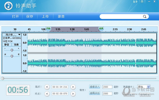159x100 pixels.
Task: Toggle the 曲首淡入 fade-in effect
Action: coord(95,87)
